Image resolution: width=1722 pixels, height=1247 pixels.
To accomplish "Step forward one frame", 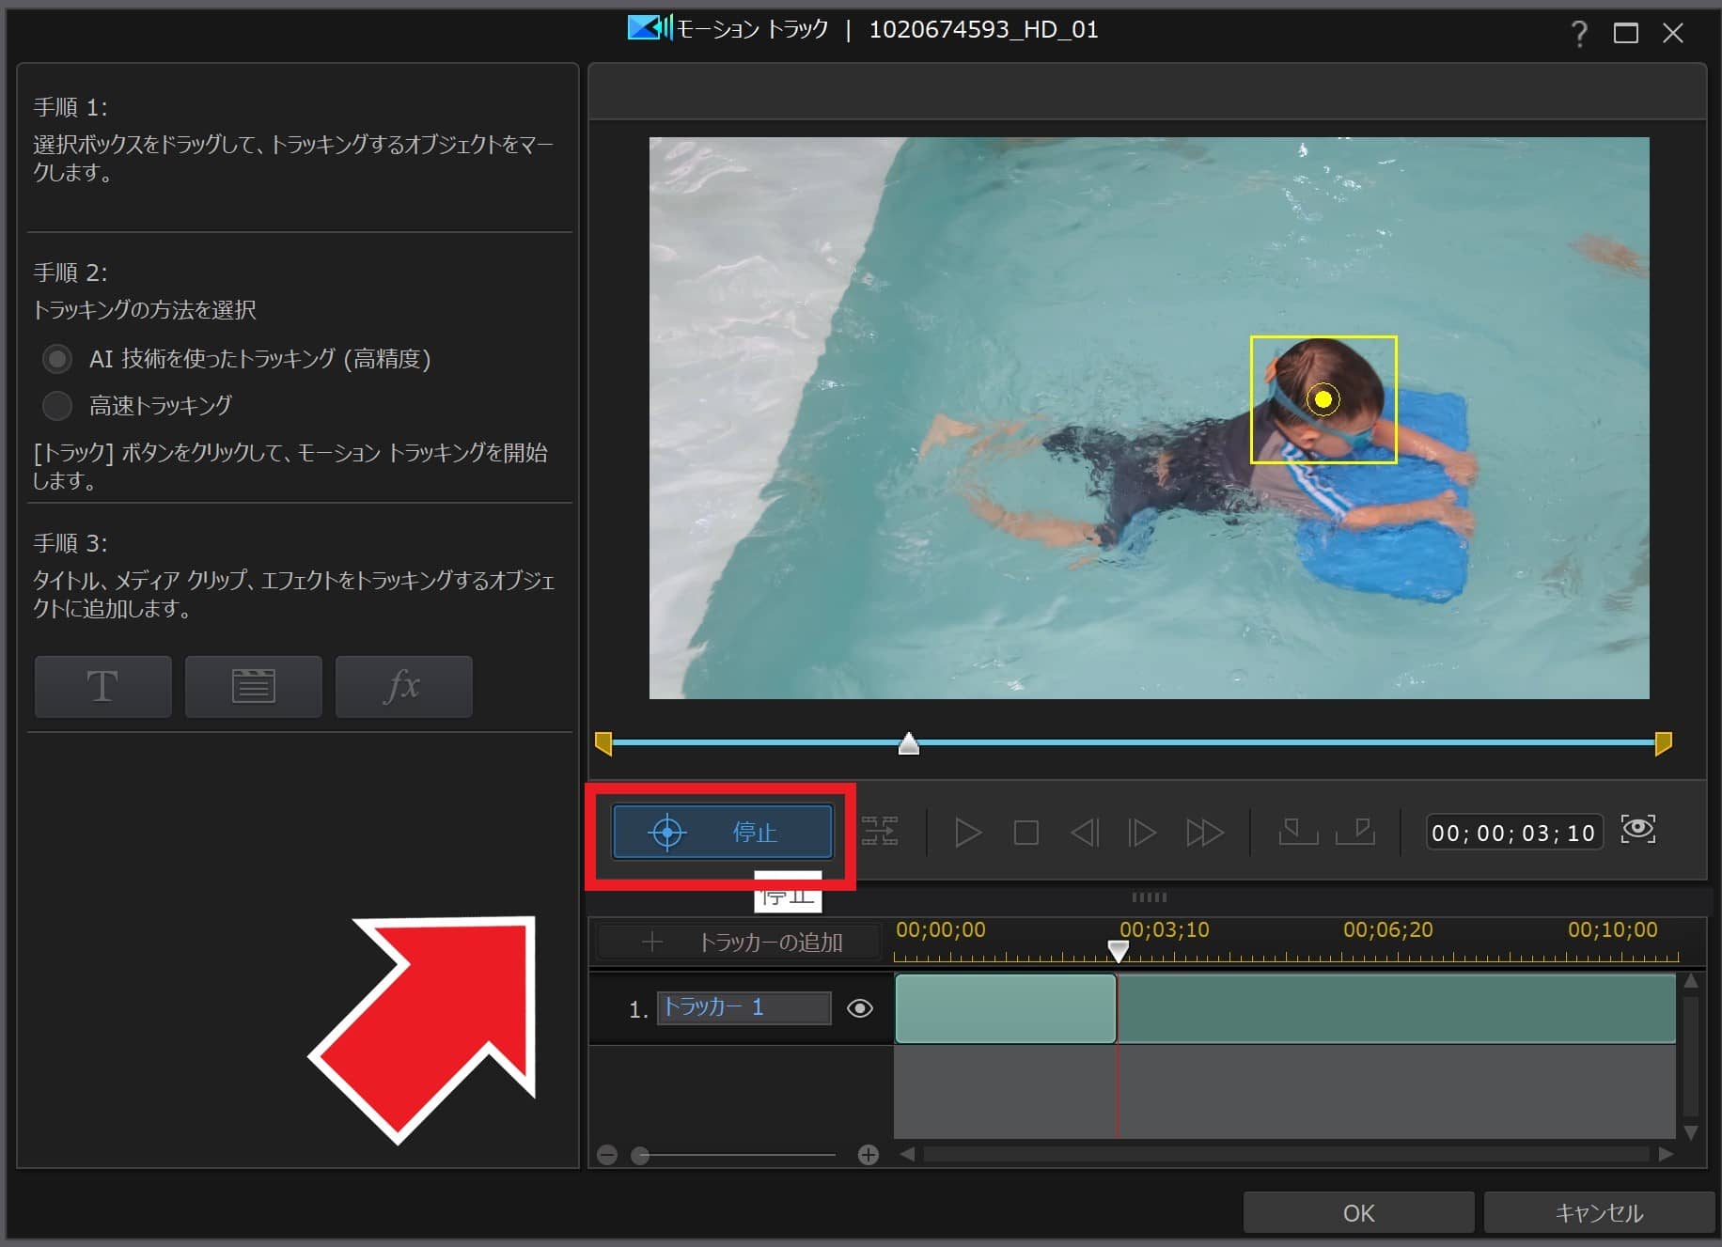I will click(x=1142, y=833).
